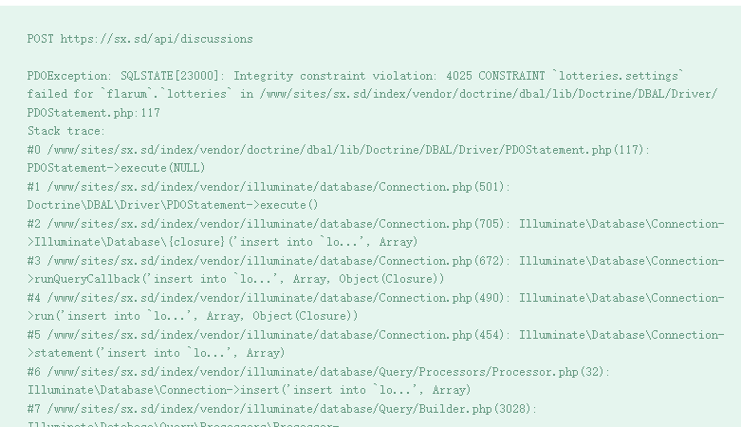This screenshot has height=427, width=741.
Task: Click stack frame #3 Connection.php(672) line
Action: click(x=376, y=261)
